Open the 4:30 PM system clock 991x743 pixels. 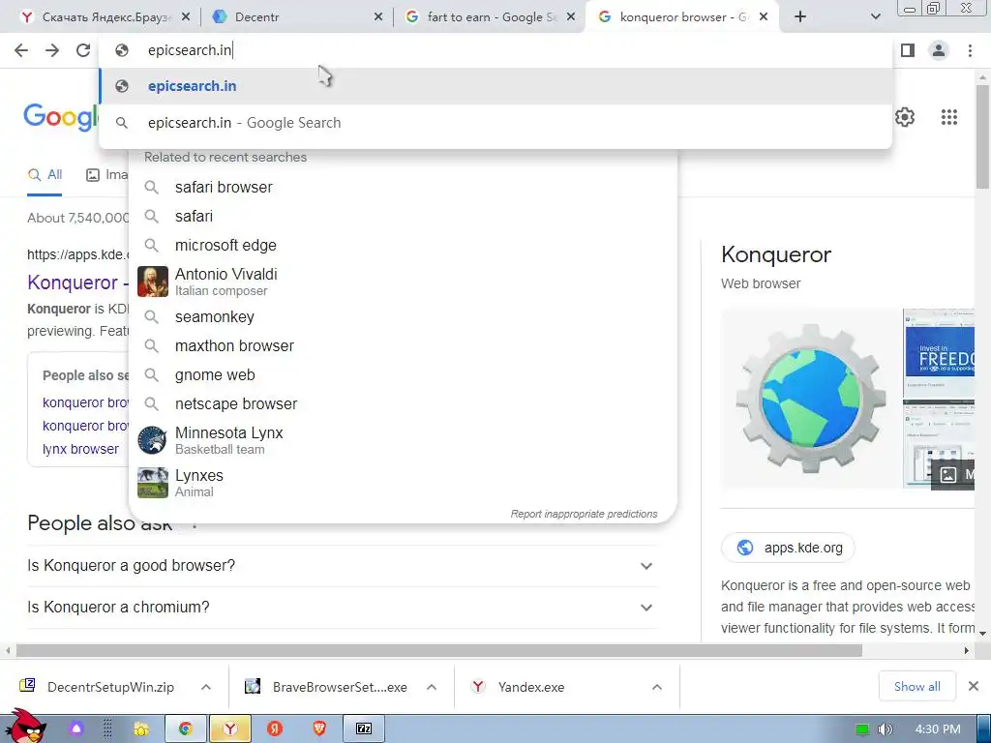[x=938, y=729]
